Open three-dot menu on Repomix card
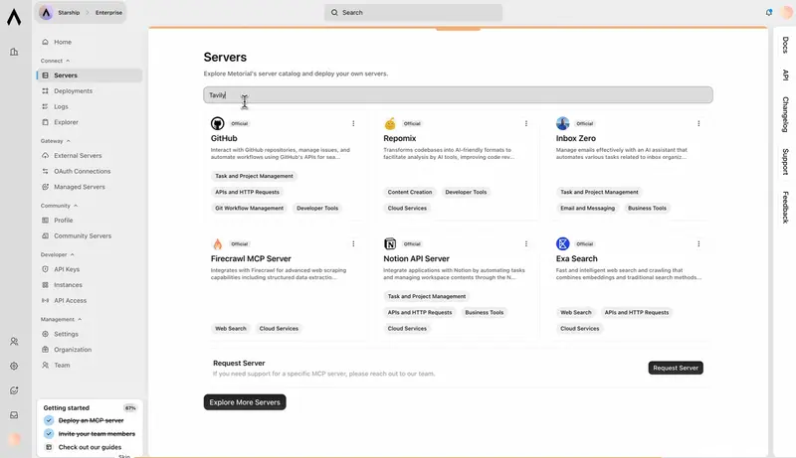 pyautogui.click(x=525, y=123)
